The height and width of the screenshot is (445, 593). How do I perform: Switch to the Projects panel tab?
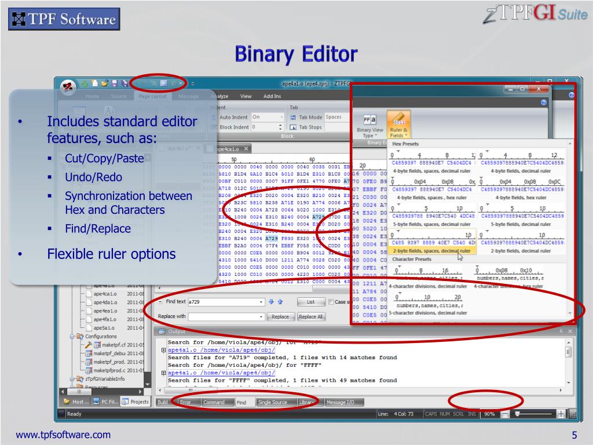(136, 402)
